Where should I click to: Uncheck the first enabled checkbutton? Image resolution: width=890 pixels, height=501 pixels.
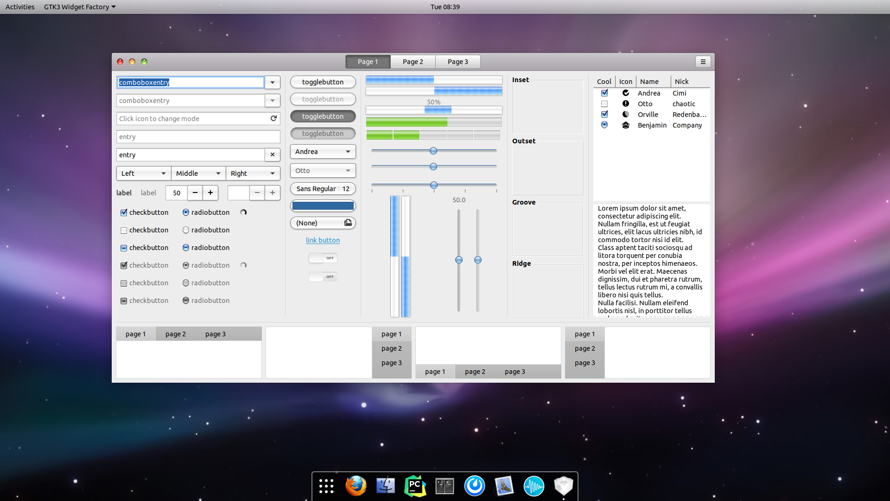pos(124,212)
